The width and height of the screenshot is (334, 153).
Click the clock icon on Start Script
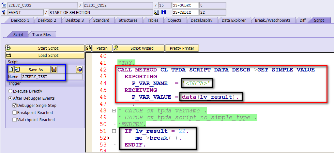pos(8,48)
